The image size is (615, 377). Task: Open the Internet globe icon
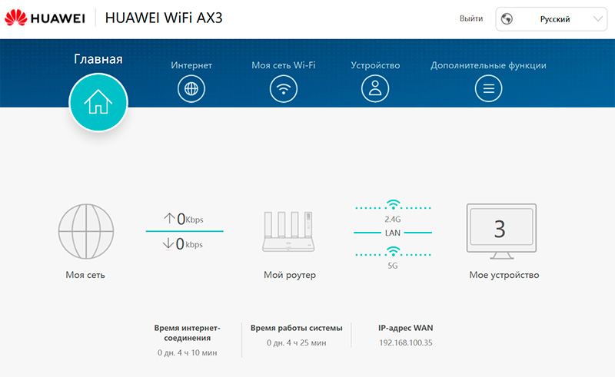pos(191,89)
